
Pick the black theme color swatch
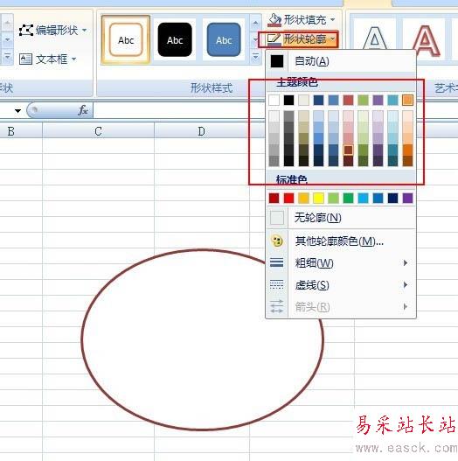(x=288, y=100)
